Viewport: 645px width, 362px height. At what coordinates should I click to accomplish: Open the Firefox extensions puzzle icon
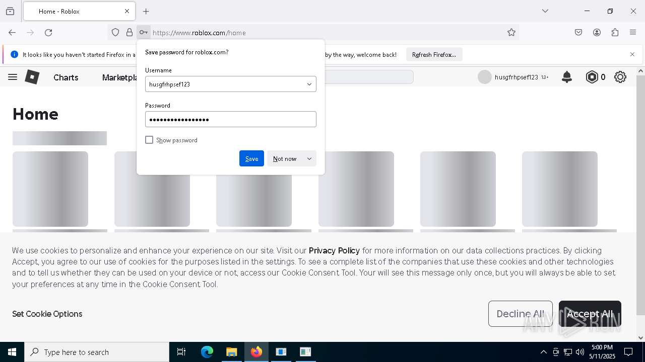point(615,33)
